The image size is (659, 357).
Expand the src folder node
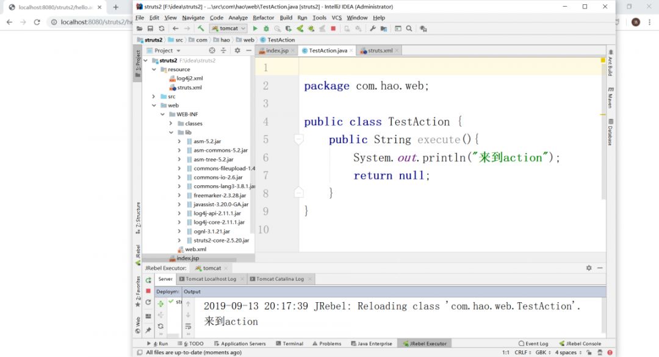coord(154,96)
